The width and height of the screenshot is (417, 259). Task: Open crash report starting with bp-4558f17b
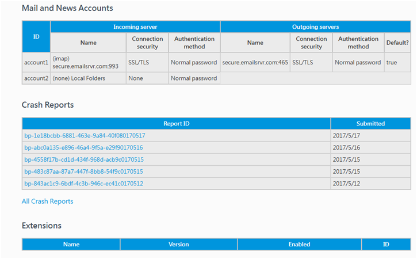pos(83,159)
